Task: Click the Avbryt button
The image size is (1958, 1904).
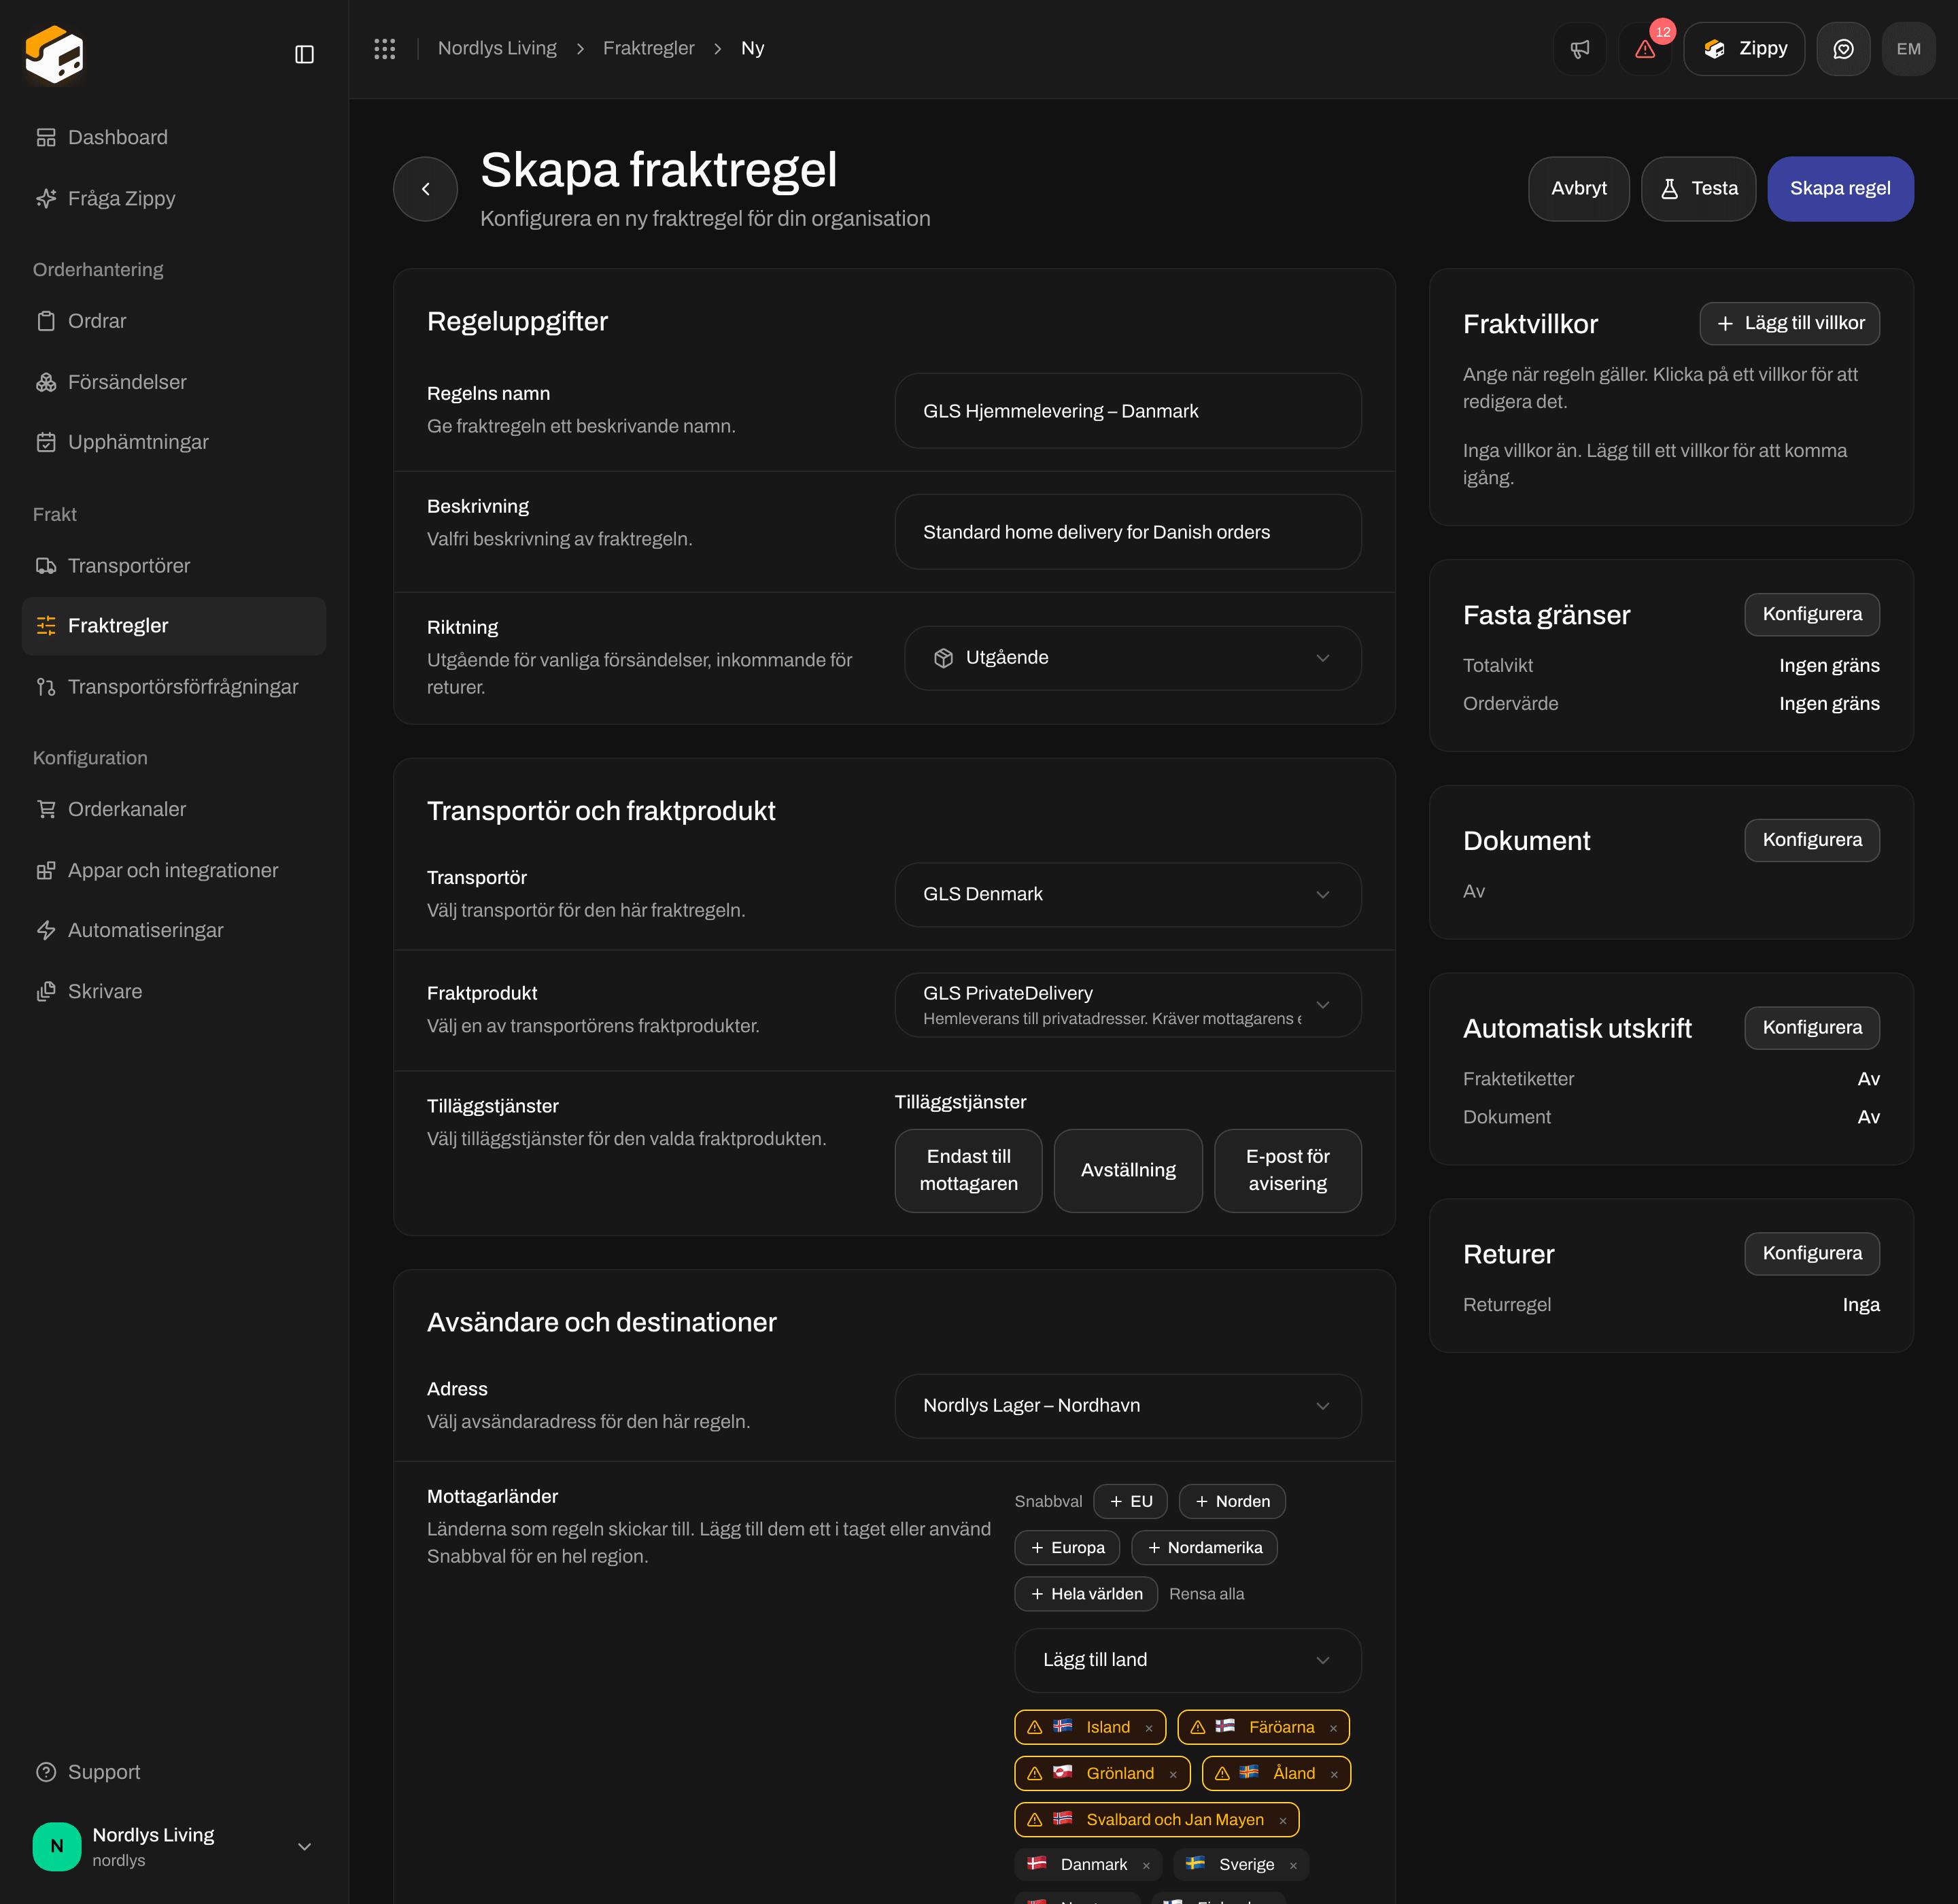Action: pos(1579,188)
